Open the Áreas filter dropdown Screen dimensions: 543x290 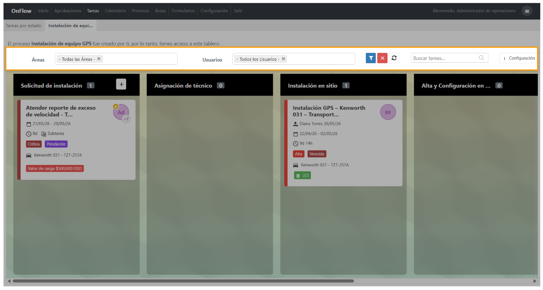point(116,59)
